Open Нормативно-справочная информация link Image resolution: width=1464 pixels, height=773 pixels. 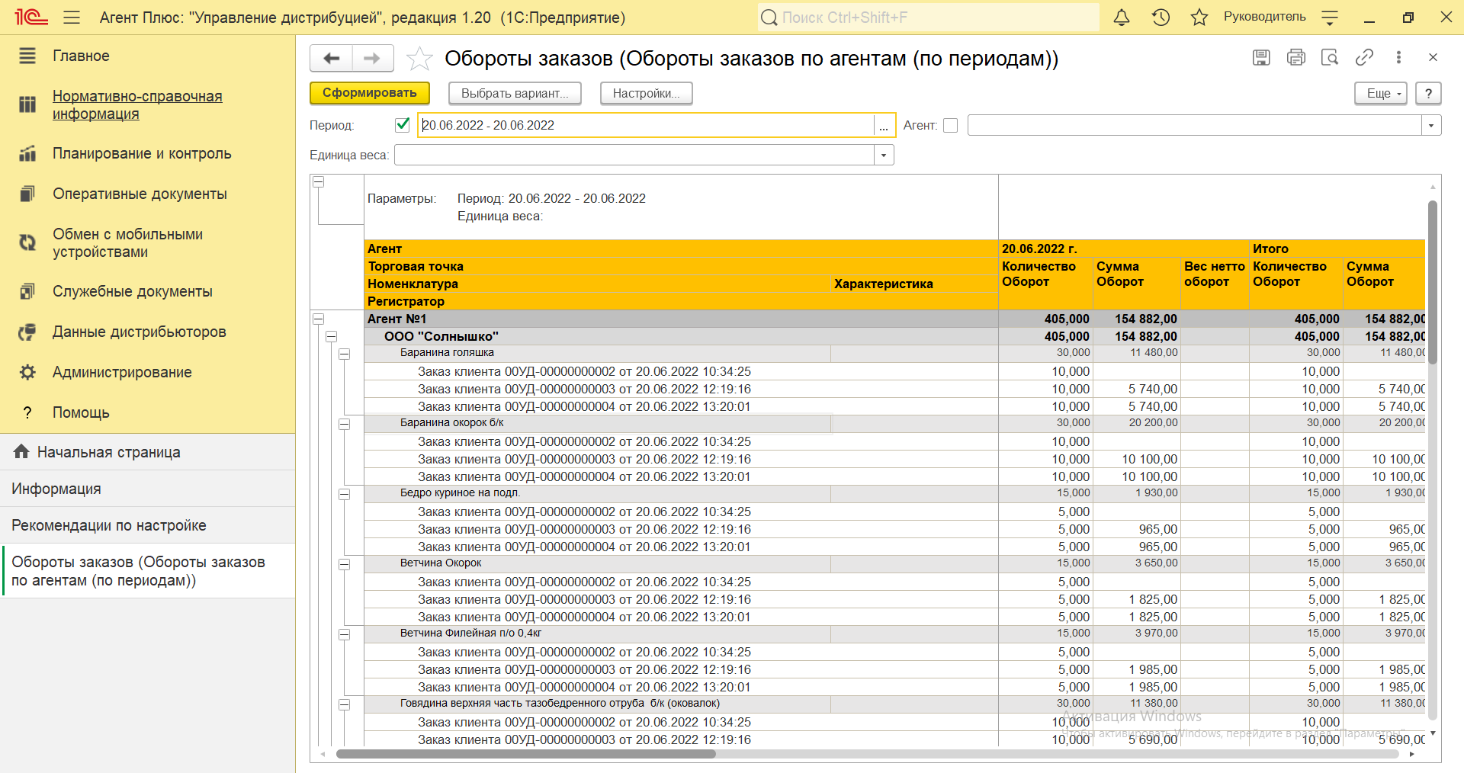137,104
